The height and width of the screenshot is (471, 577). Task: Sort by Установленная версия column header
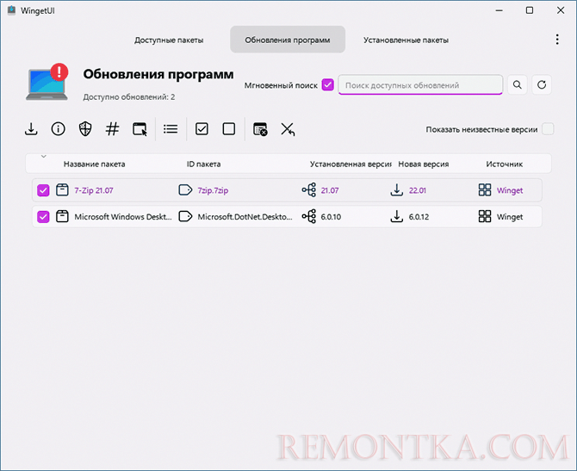point(351,164)
